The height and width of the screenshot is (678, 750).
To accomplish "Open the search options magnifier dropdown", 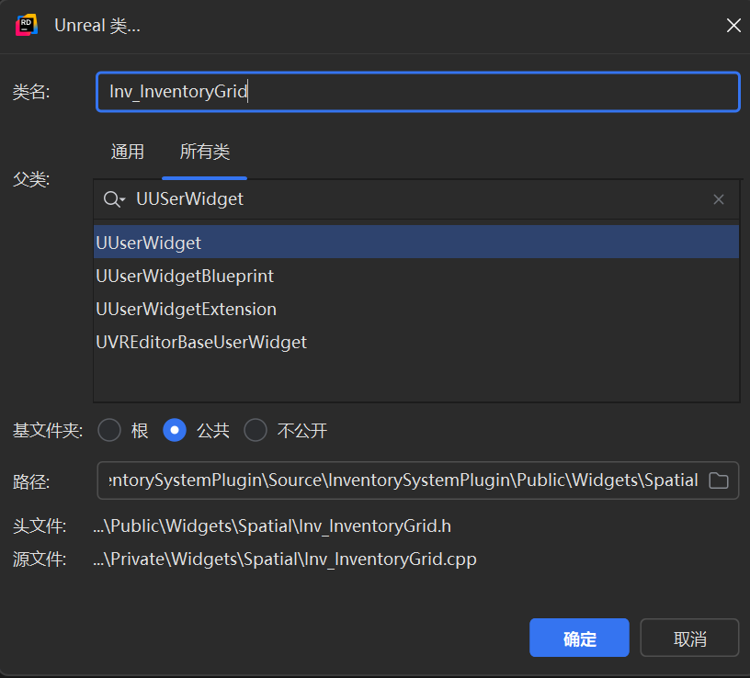I will click(x=114, y=199).
